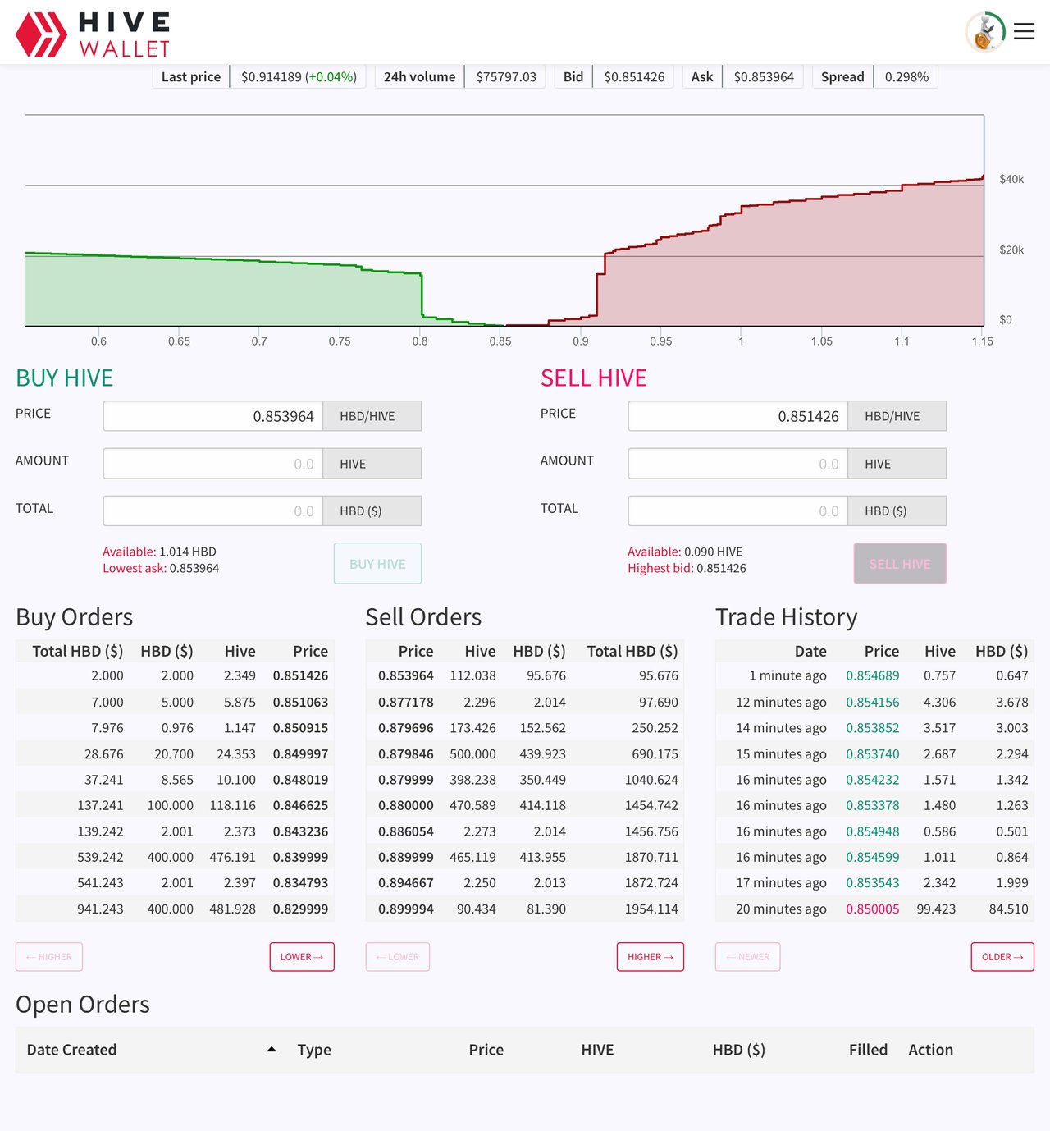1050x1131 pixels.
Task: Select buy order priced 0.851063
Action: click(175, 702)
